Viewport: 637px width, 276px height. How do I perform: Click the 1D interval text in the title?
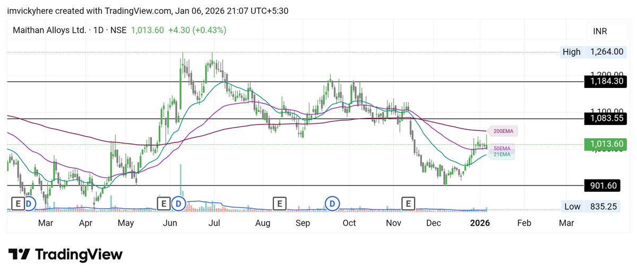click(99, 30)
